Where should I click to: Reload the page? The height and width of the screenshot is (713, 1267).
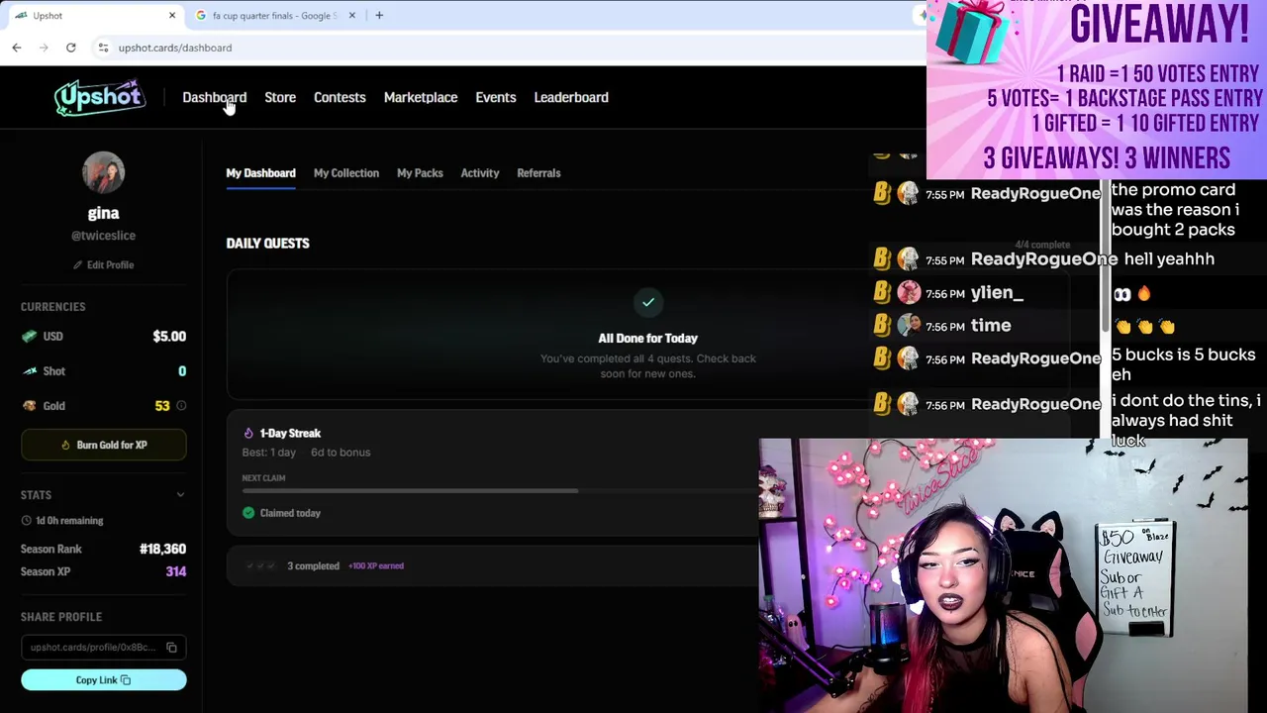tap(71, 48)
